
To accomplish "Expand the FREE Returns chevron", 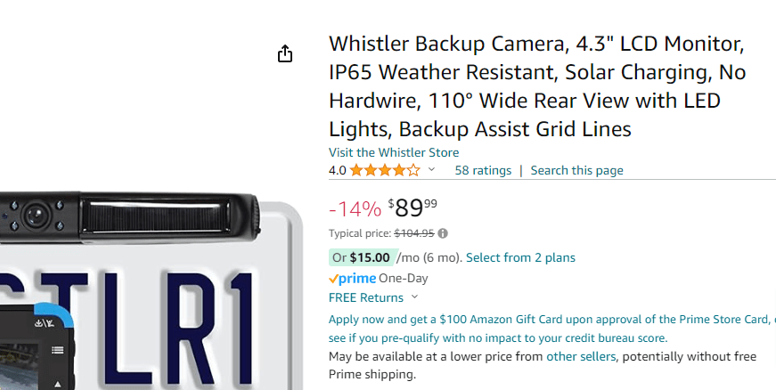I will (415, 297).
